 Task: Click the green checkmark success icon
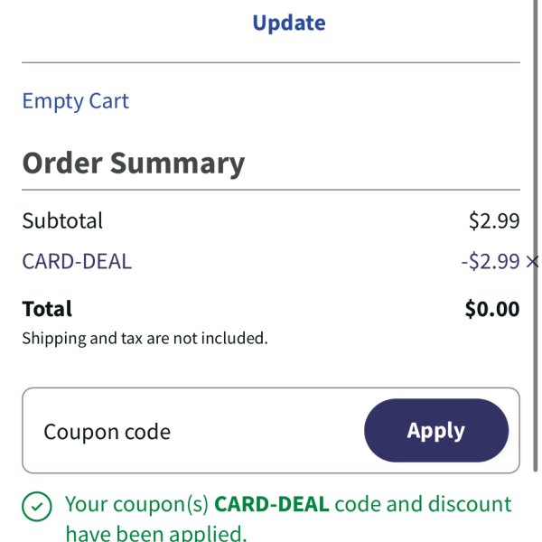point(37,507)
